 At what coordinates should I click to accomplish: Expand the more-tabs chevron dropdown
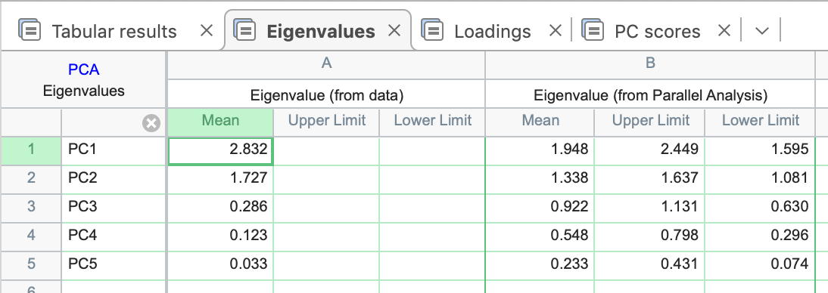[x=761, y=31]
